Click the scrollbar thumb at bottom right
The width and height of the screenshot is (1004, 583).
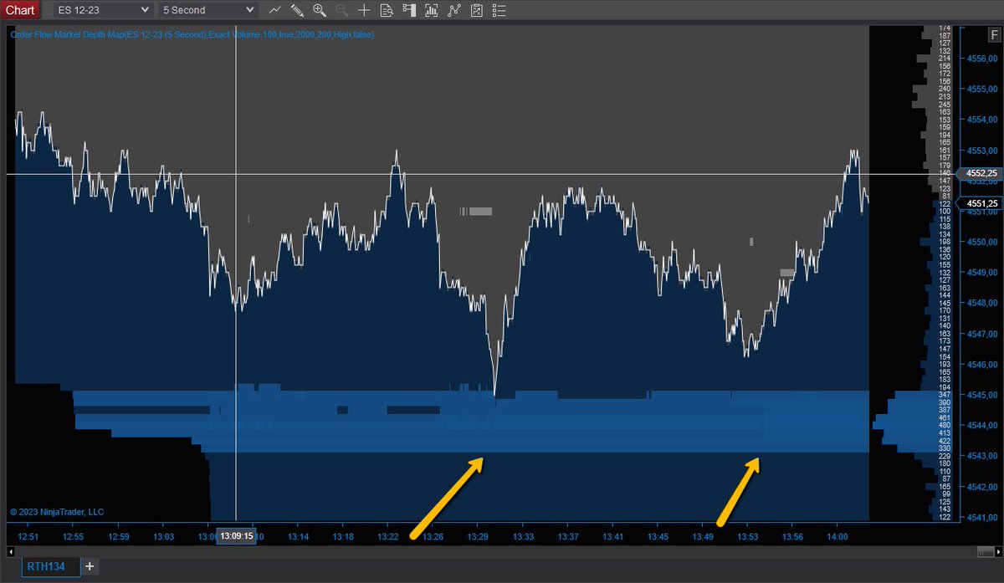(x=986, y=551)
